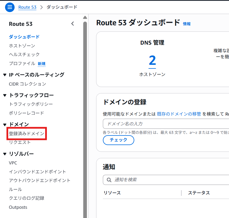Click the Route 53 breadcrumb link

pos(27,7)
